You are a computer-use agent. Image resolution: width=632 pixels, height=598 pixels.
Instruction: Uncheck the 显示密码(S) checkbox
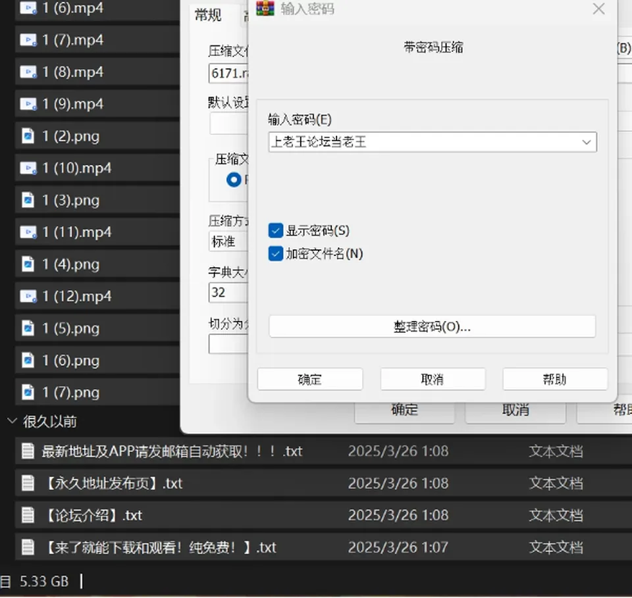pyautogui.click(x=276, y=231)
